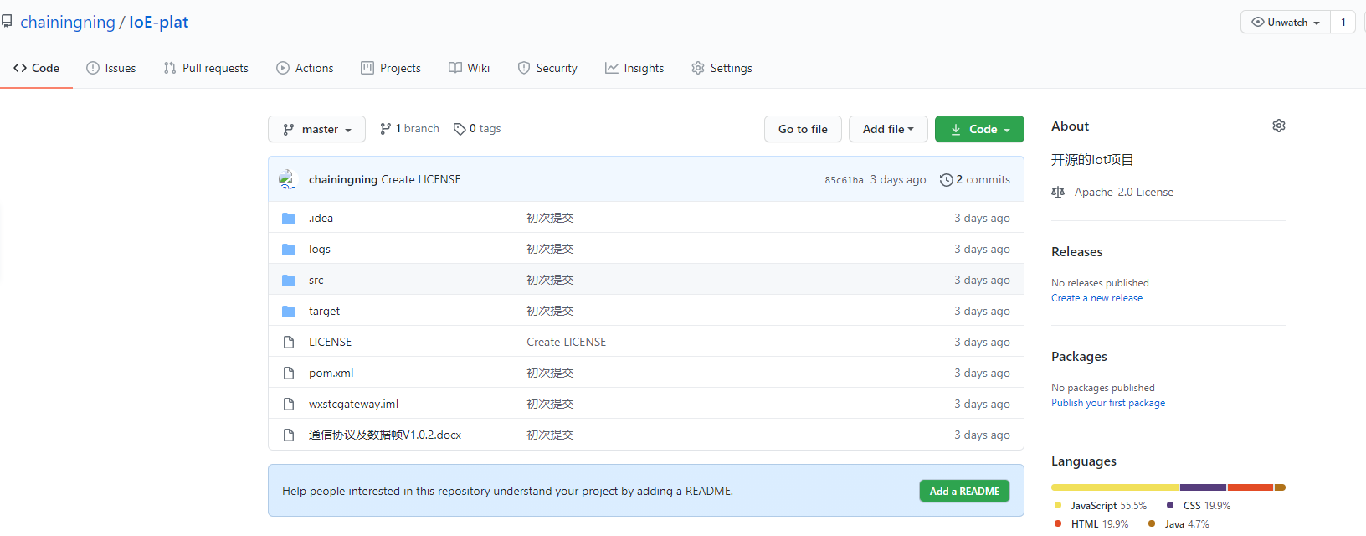Open 初次提交 commit in src row
The image size is (1366, 536).
pos(550,280)
